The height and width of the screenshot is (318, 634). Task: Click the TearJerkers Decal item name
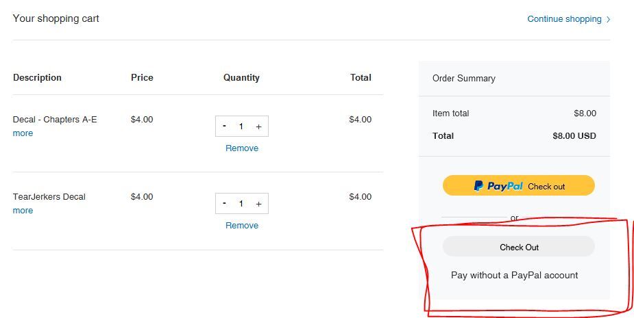click(x=49, y=197)
